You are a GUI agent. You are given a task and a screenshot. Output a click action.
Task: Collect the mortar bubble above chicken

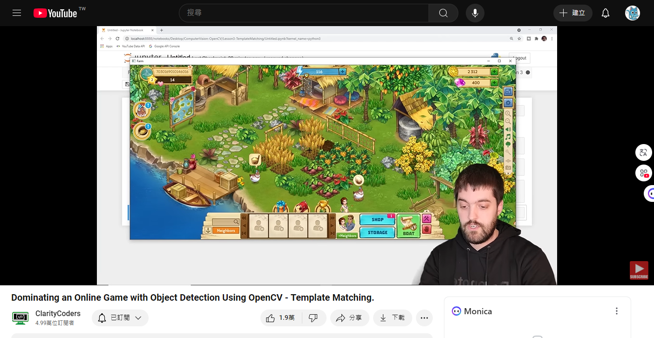pyautogui.click(x=255, y=160)
